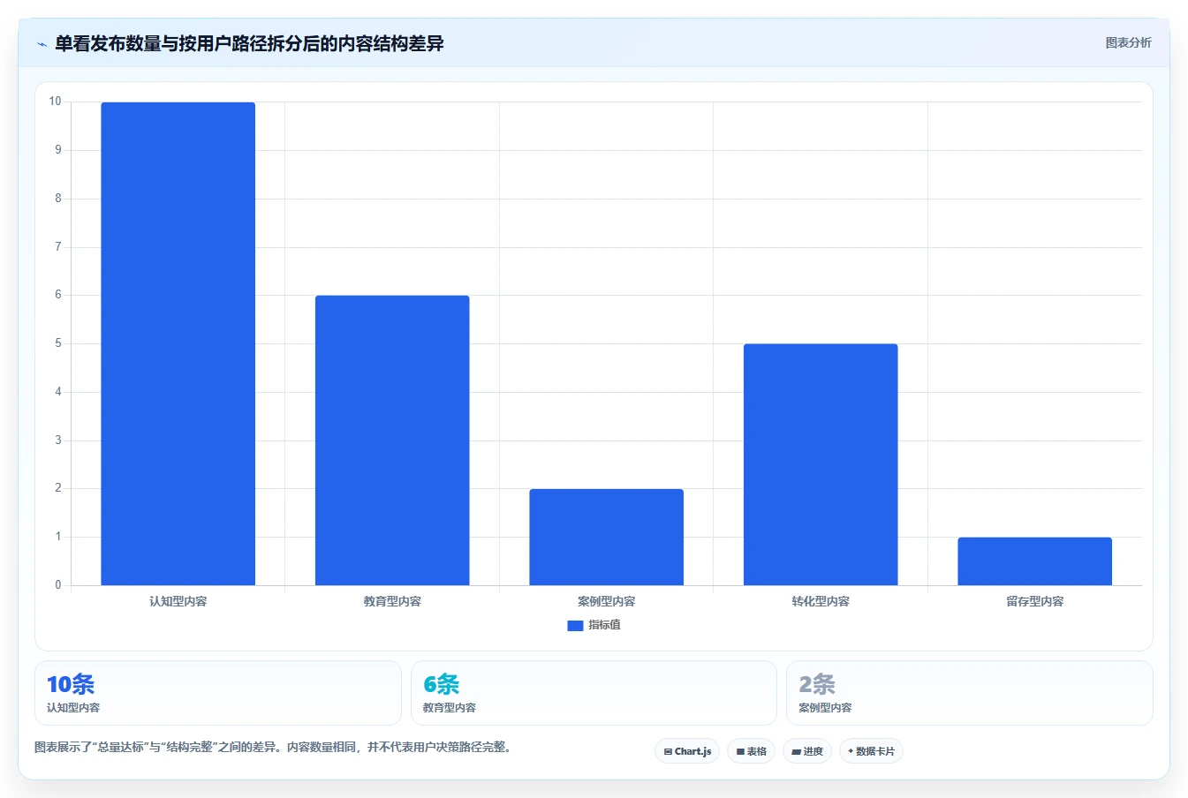Click the 认知型内容 bar in the chart
Viewport: 1188px width, 798px height.
178,343
